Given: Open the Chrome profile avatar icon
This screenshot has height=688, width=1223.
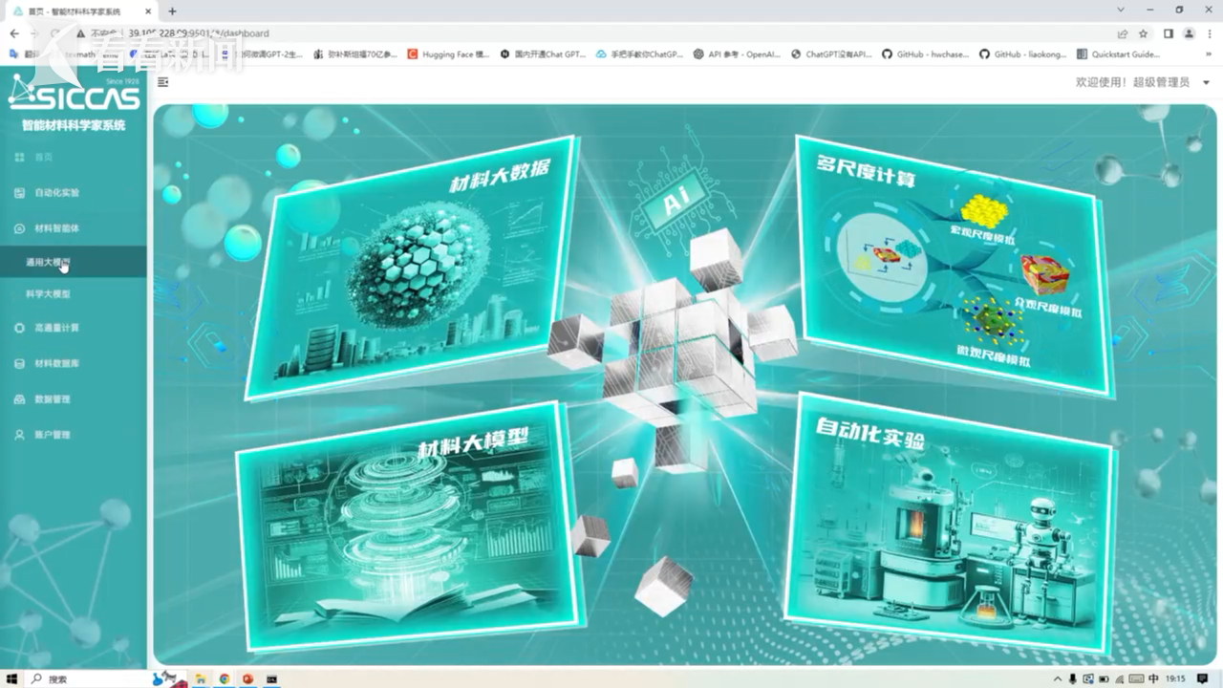Looking at the screenshot, I should point(1189,33).
